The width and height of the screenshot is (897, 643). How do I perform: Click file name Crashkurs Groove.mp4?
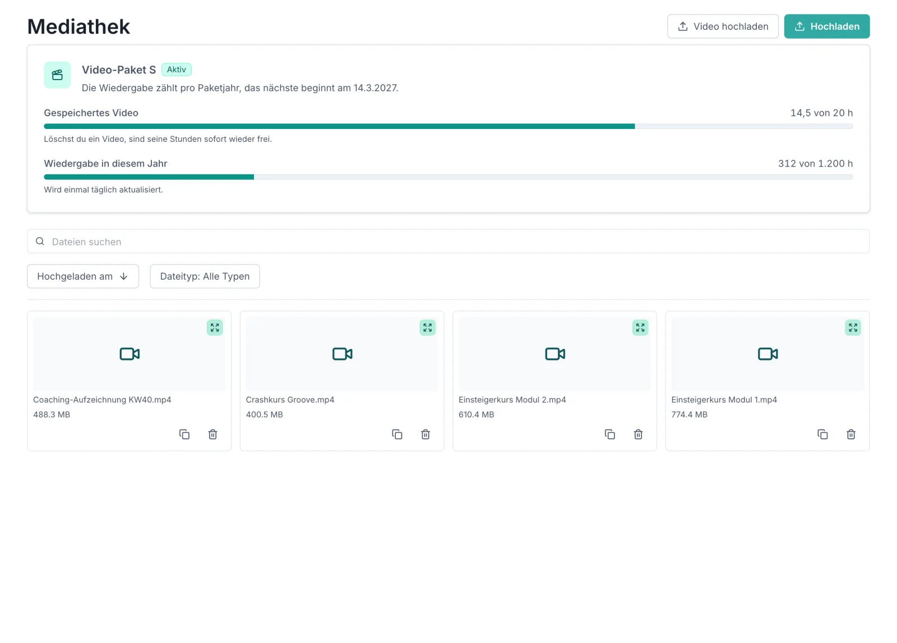tap(290, 400)
